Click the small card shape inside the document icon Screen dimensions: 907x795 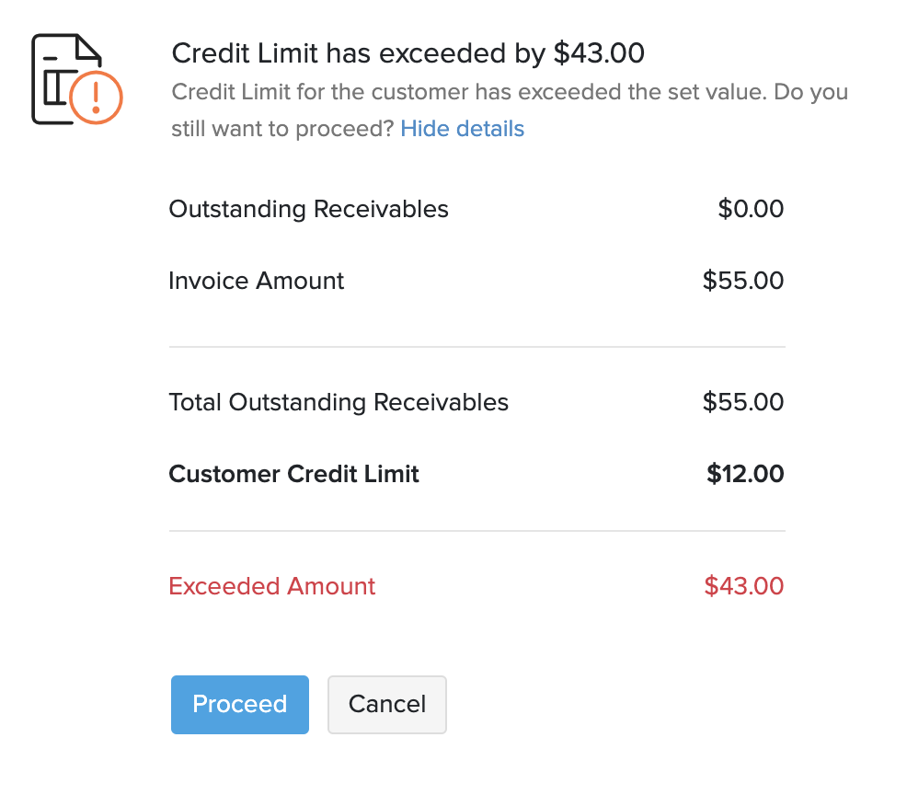pos(53,87)
